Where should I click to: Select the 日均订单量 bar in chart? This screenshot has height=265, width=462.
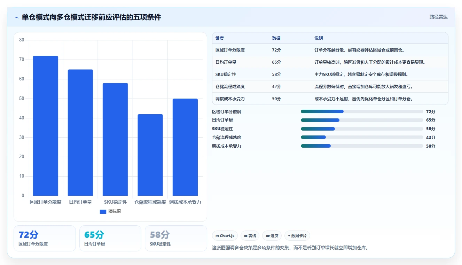click(80, 133)
